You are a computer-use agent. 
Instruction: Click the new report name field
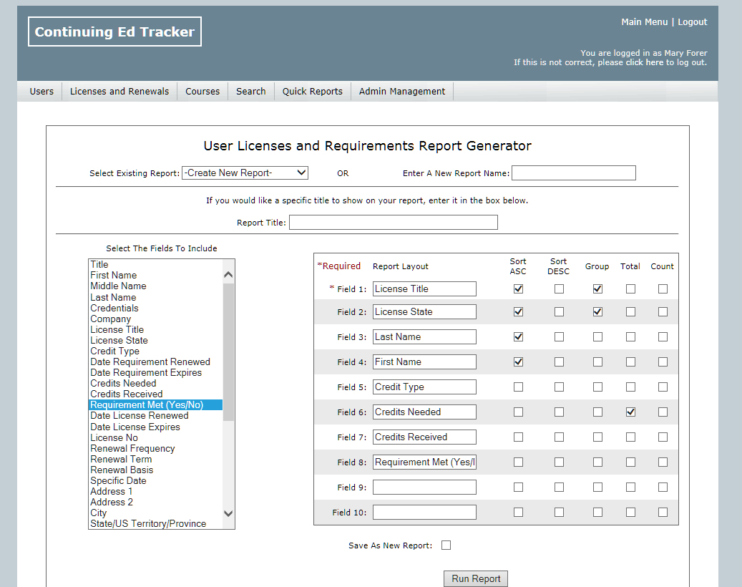point(573,173)
